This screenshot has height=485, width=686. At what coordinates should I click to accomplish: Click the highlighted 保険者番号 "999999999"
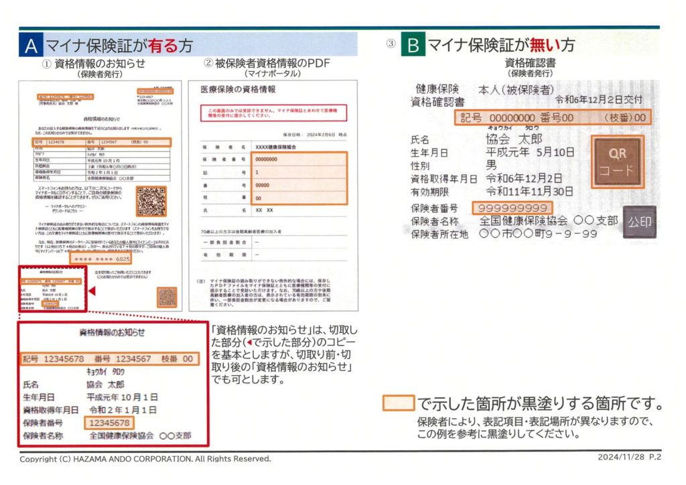512,208
